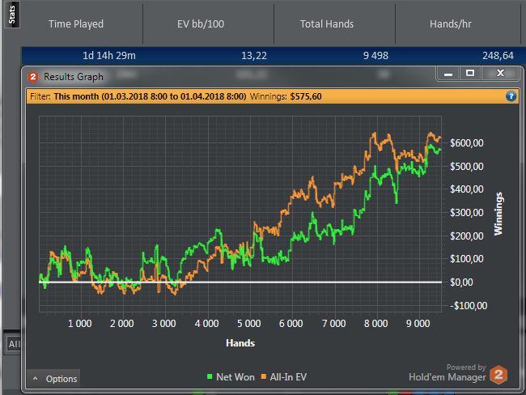Close the Results Graph window
Screen dimensions: 526x395
pos(500,73)
